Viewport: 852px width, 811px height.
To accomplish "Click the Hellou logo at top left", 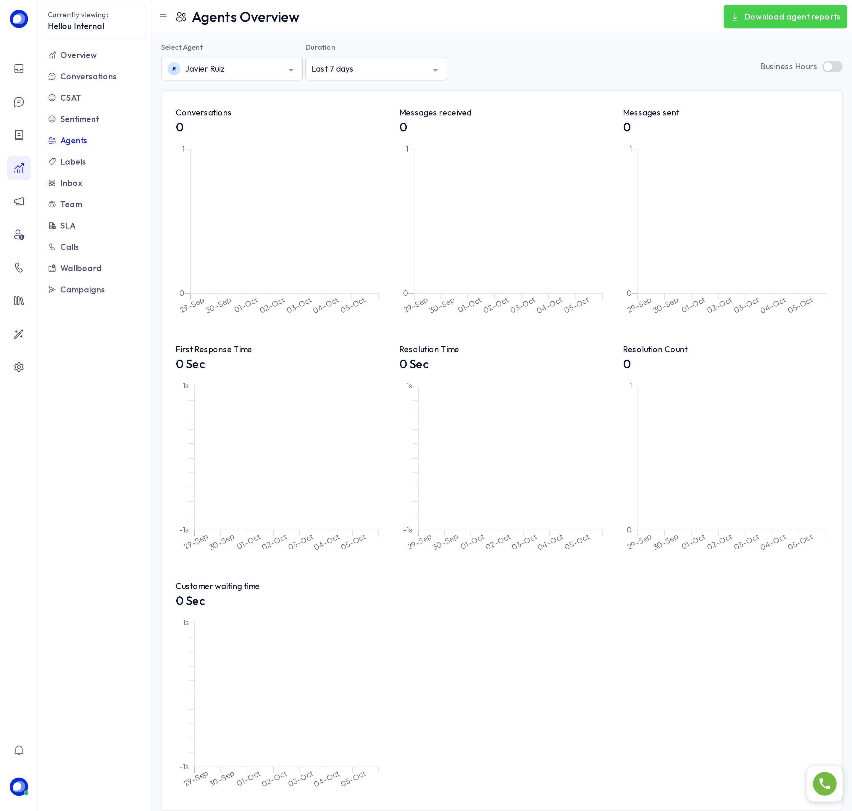I will (x=19, y=19).
